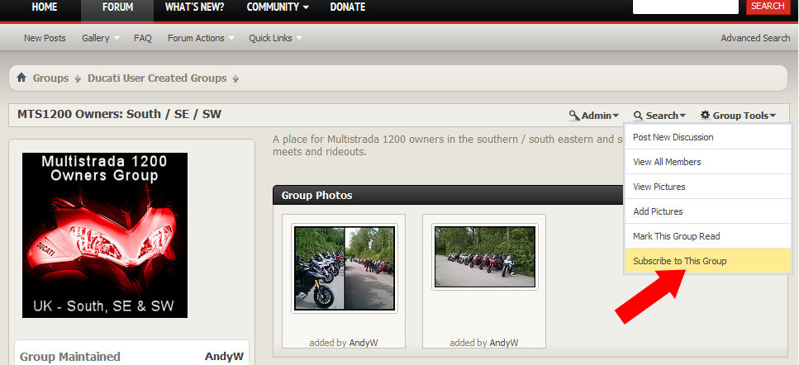Click the home icon in the breadcrumb
799x365 pixels.
[x=21, y=78]
